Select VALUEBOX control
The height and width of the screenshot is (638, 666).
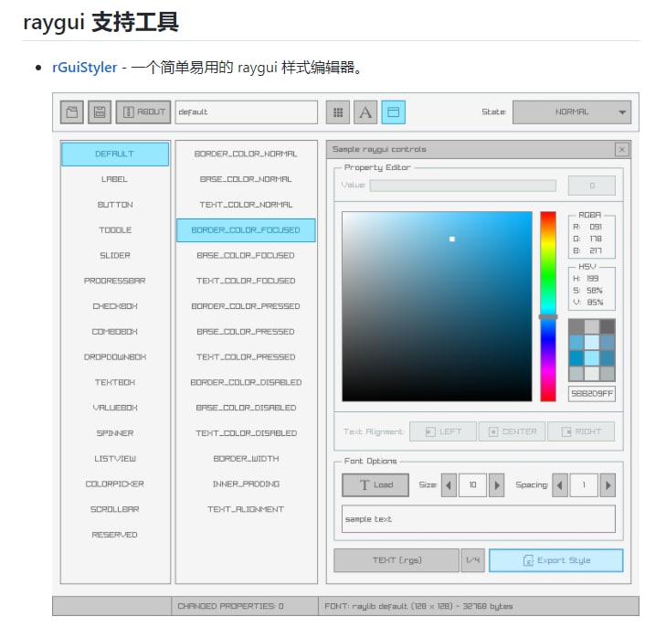click(115, 408)
